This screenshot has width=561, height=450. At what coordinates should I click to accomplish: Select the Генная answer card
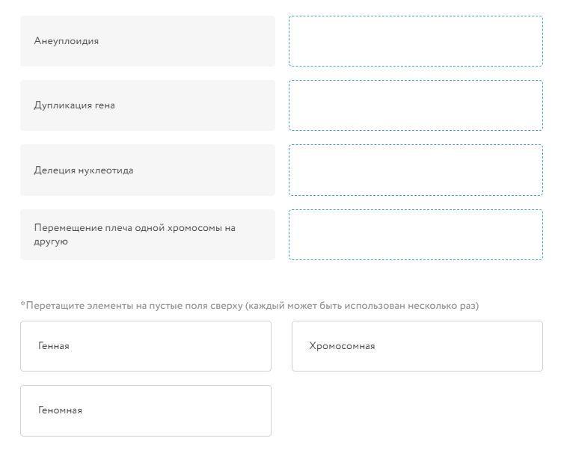click(146, 346)
